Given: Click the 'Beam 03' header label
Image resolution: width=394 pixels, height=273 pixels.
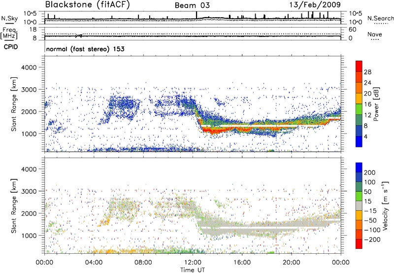Looking at the screenshot, I should [x=192, y=5].
